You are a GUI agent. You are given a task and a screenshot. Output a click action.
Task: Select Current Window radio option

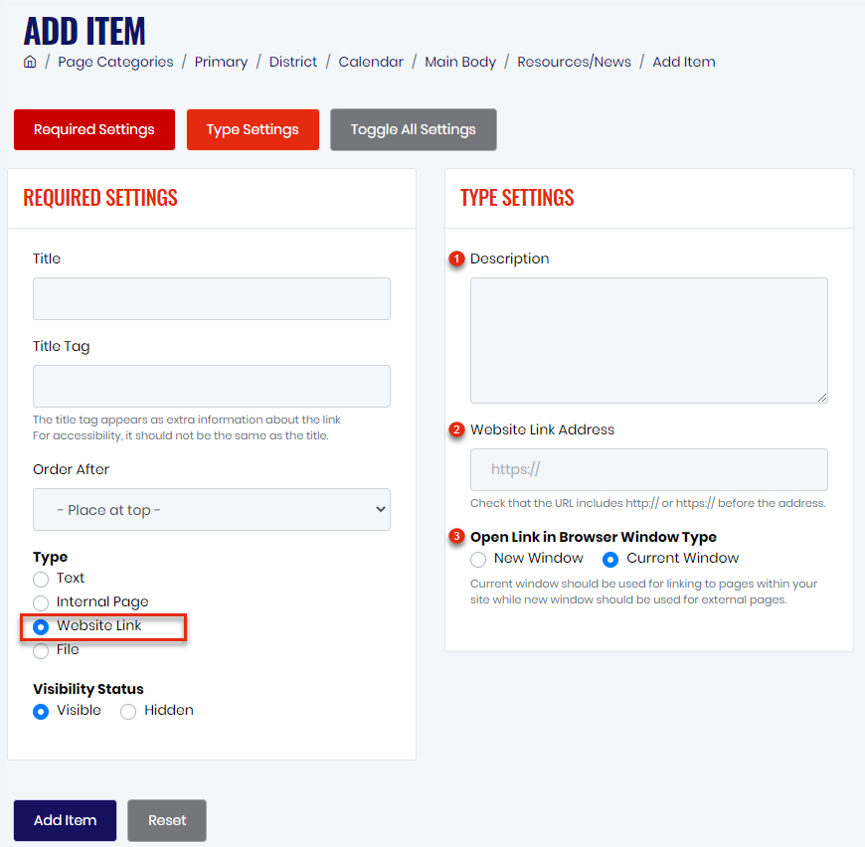pos(610,559)
